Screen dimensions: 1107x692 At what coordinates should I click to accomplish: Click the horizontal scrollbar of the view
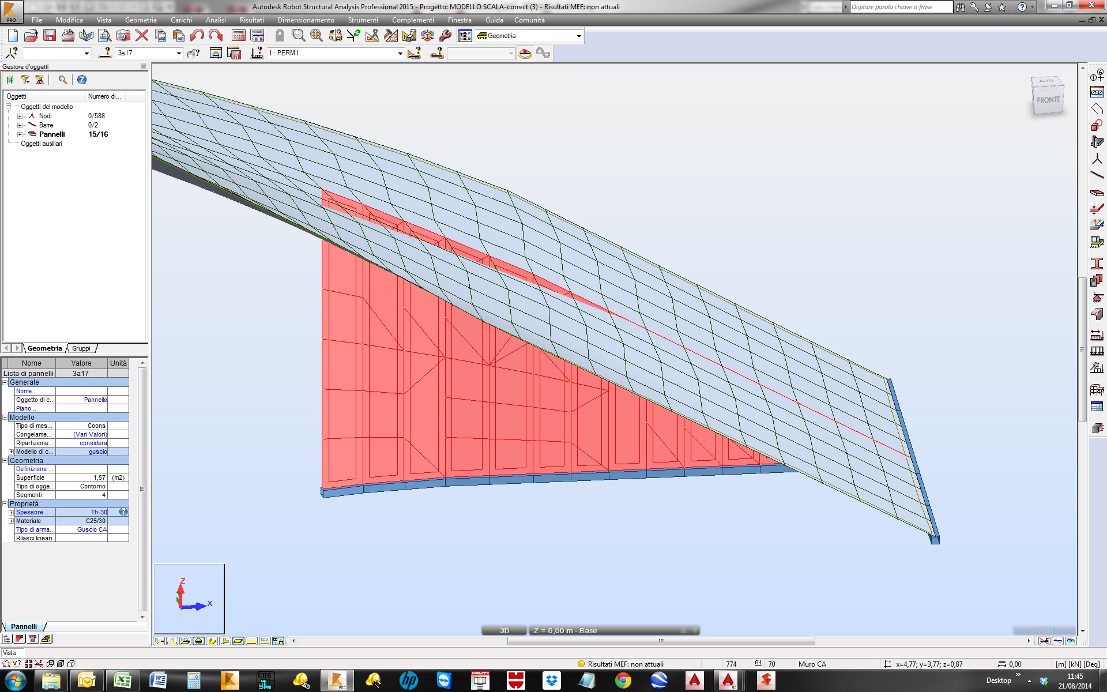tap(661, 641)
